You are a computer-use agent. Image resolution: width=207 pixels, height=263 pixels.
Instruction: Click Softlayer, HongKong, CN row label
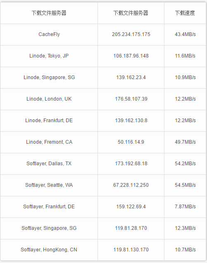[49, 250]
